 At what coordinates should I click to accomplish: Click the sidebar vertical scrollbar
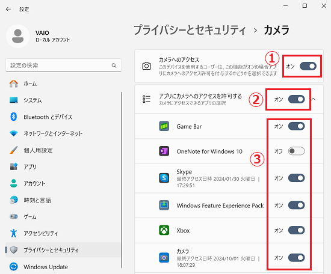coord(122,180)
